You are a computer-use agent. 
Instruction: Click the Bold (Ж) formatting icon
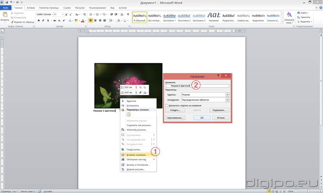(x=39, y=20)
